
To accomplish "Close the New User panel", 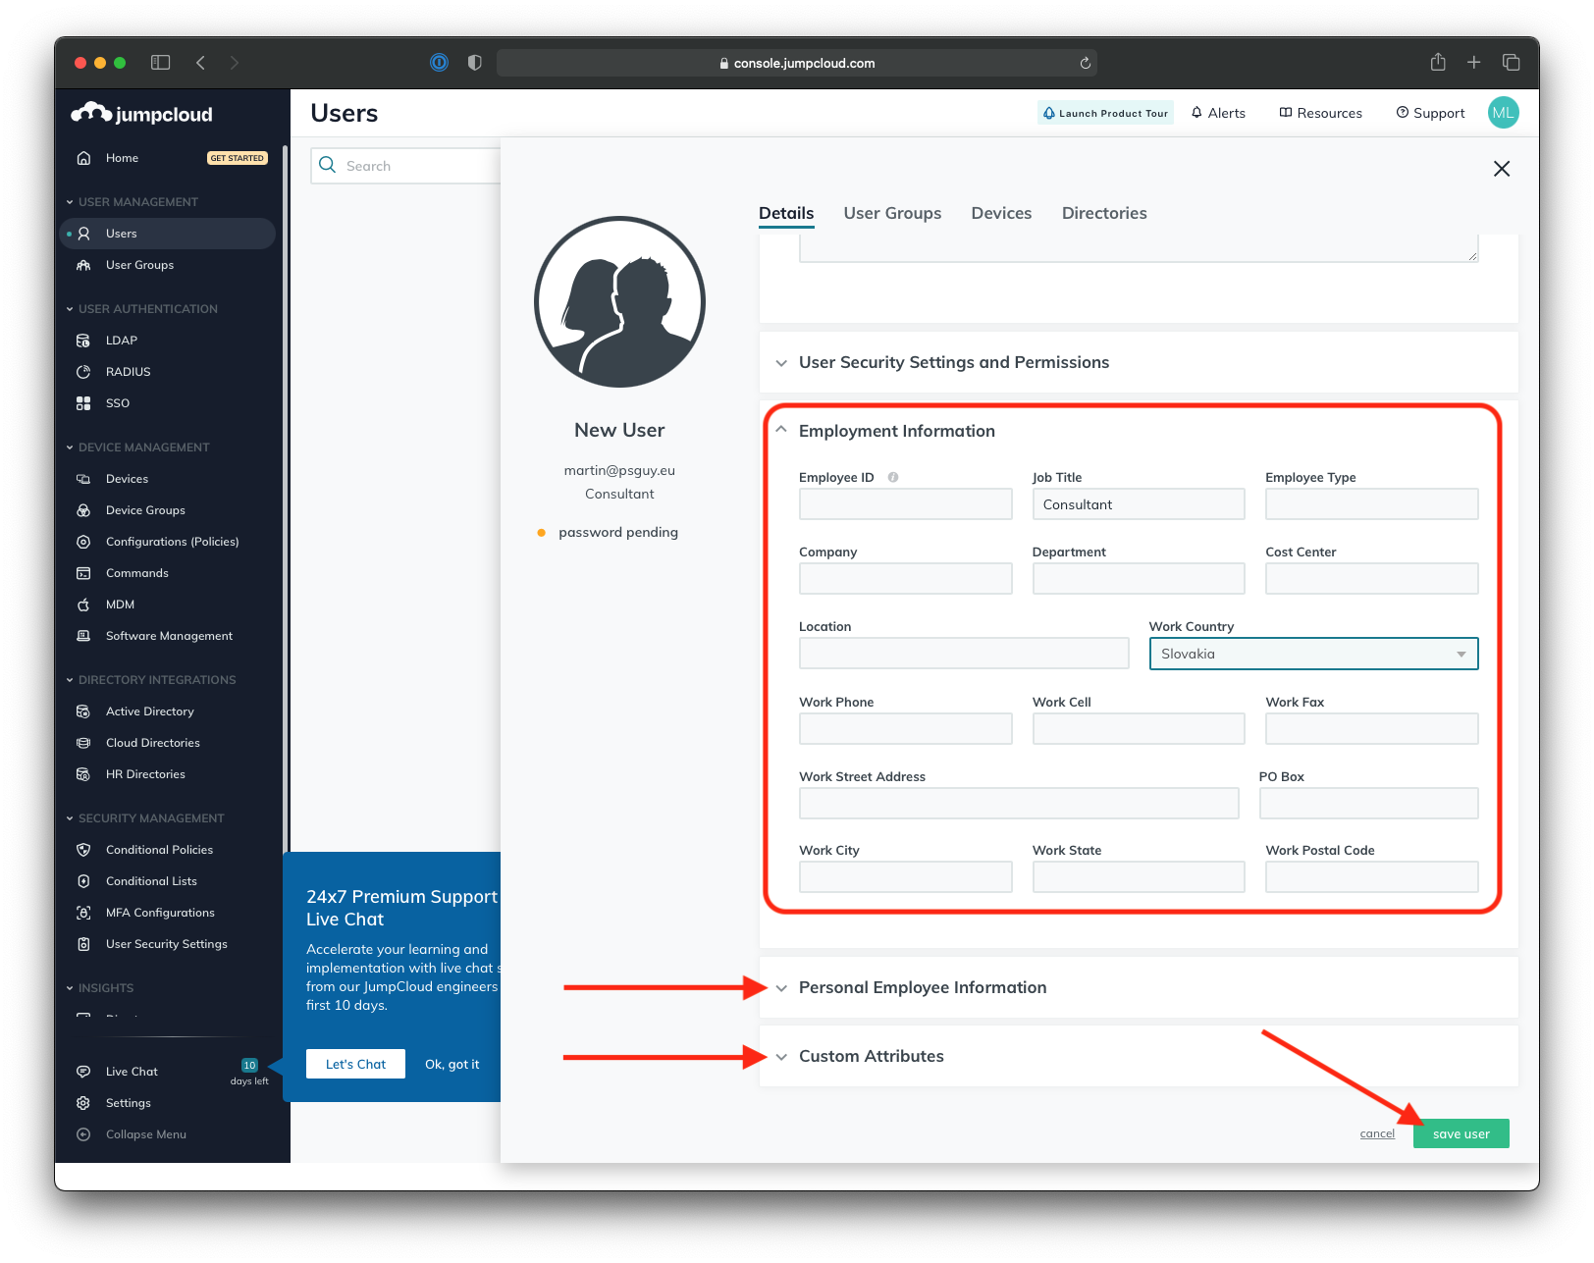I will (x=1502, y=169).
